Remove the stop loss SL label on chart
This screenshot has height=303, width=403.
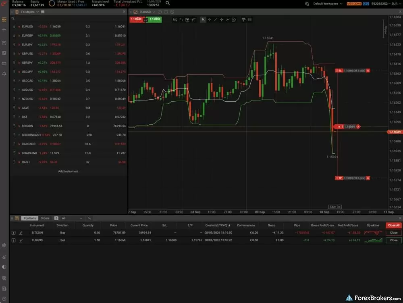coord(368,71)
